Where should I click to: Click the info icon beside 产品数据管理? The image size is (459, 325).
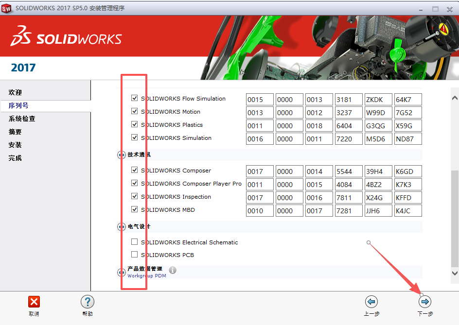[173, 270]
